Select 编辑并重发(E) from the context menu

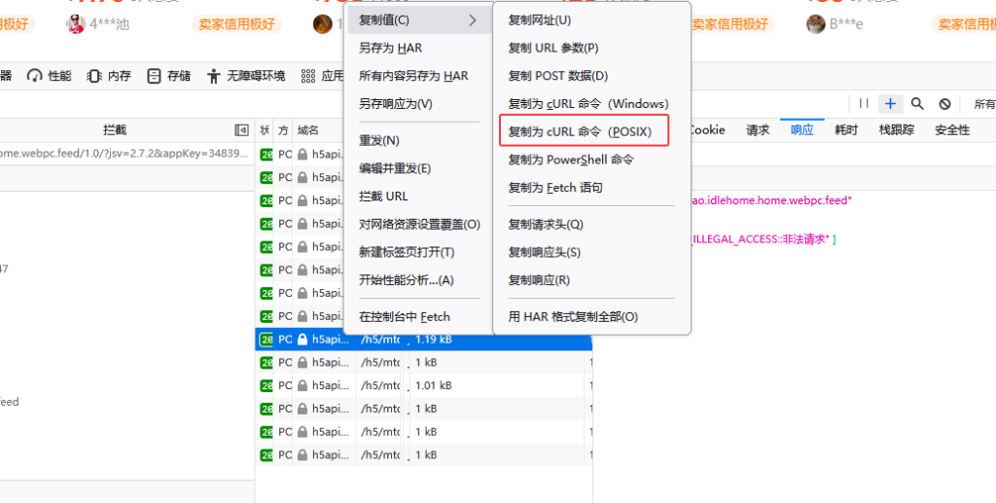click(395, 168)
